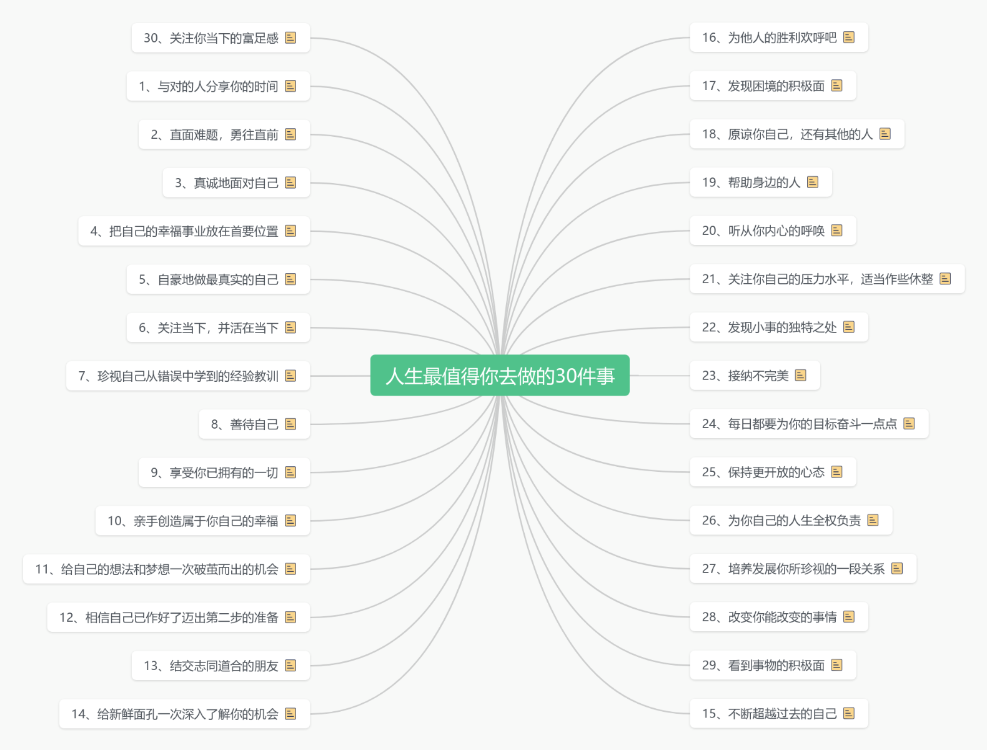
Task: Click the note icon on 帮助身边的人
Action: tap(812, 182)
